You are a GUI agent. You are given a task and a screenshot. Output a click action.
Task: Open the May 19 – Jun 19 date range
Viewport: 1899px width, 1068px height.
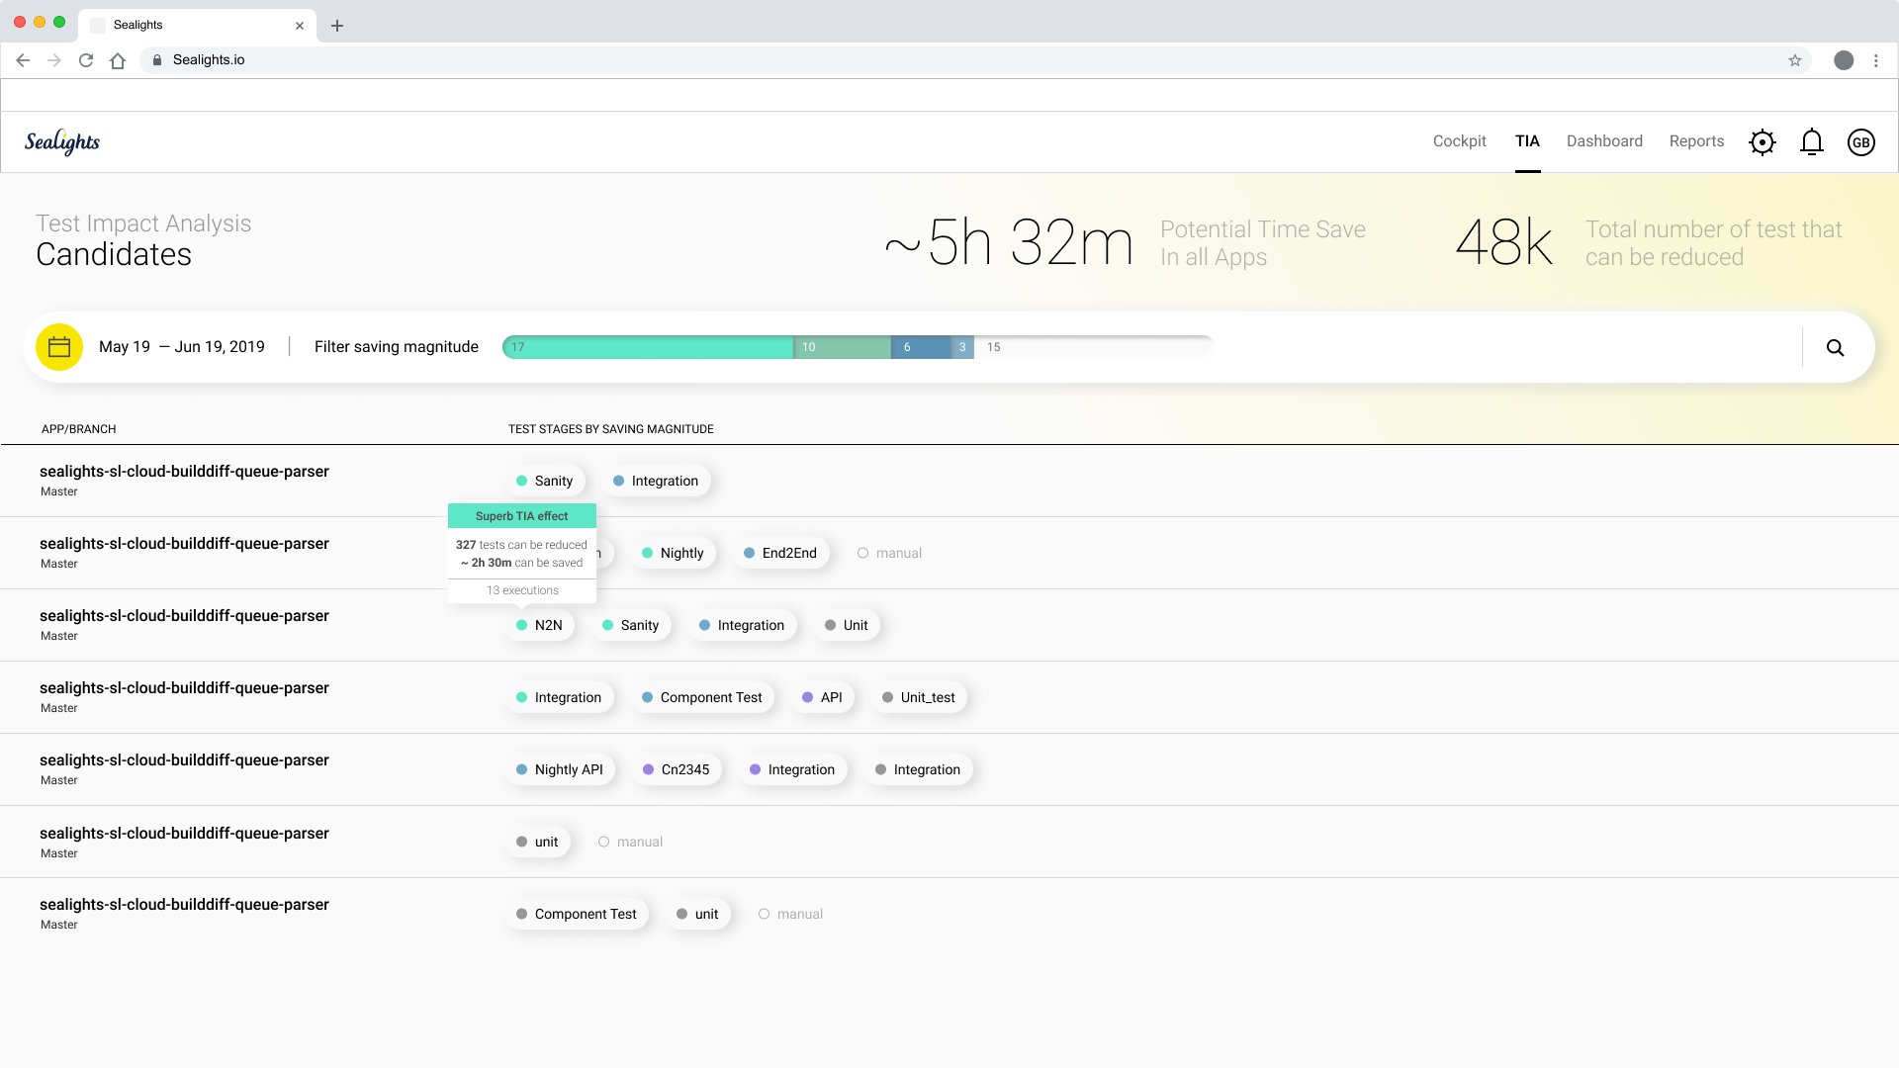pos(182,347)
